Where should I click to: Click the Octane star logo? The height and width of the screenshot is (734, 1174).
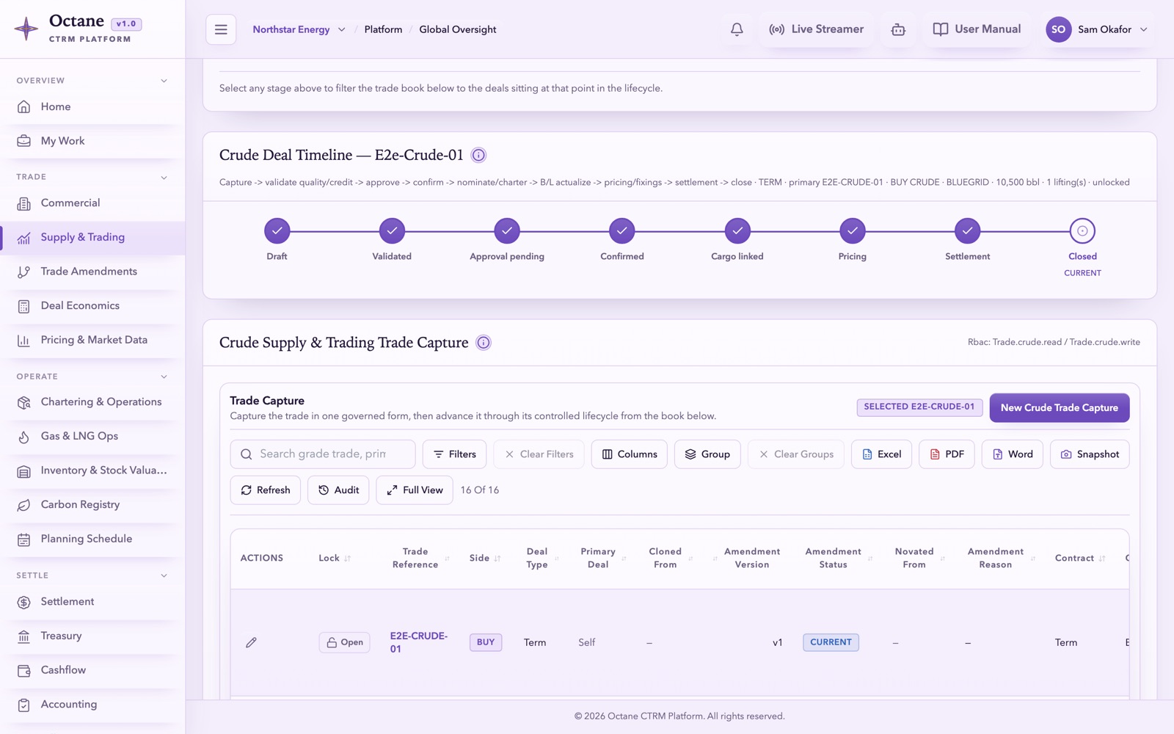pyautogui.click(x=26, y=29)
